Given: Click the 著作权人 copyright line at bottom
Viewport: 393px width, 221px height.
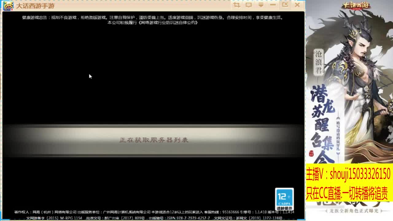Looking at the screenshot, I should 154,212.
